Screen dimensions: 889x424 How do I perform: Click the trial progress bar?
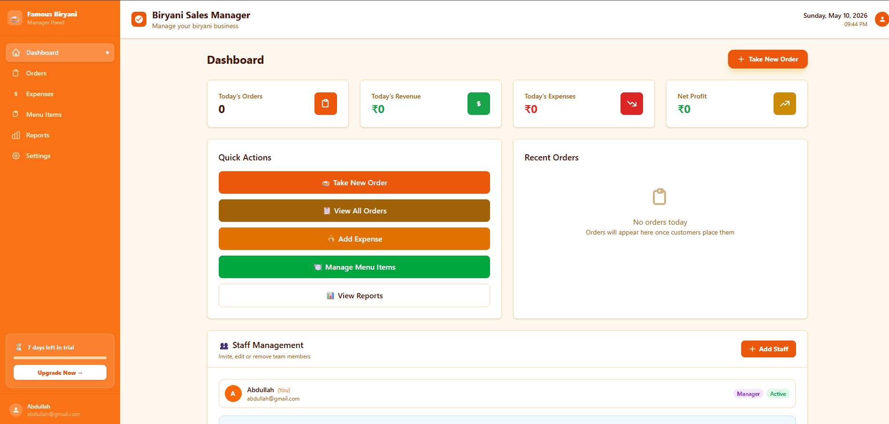coord(60,358)
